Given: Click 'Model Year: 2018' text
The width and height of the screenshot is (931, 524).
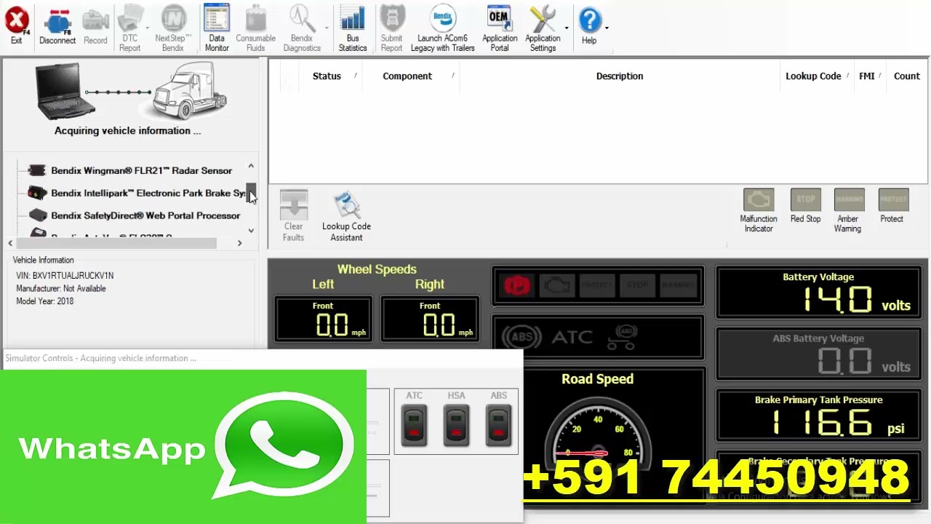Looking at the screenshot, I should coord(44,301).
